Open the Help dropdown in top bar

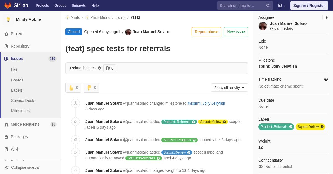(282, 6)
